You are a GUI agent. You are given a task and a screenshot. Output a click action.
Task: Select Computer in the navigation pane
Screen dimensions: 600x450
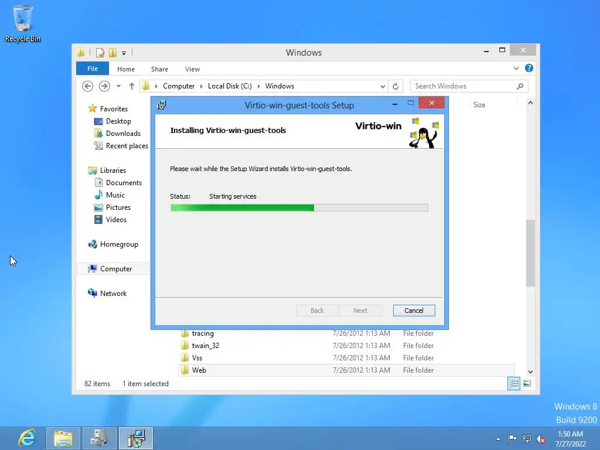click(113, 268)
